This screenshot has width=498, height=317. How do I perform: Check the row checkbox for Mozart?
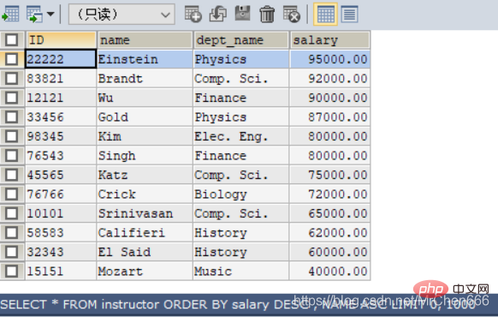pos(12,272)
